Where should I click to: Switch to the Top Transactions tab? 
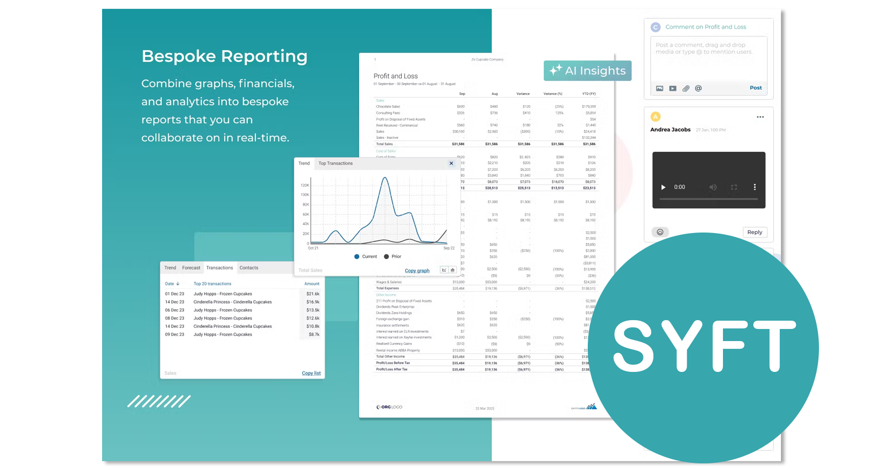tap(336, 163)
